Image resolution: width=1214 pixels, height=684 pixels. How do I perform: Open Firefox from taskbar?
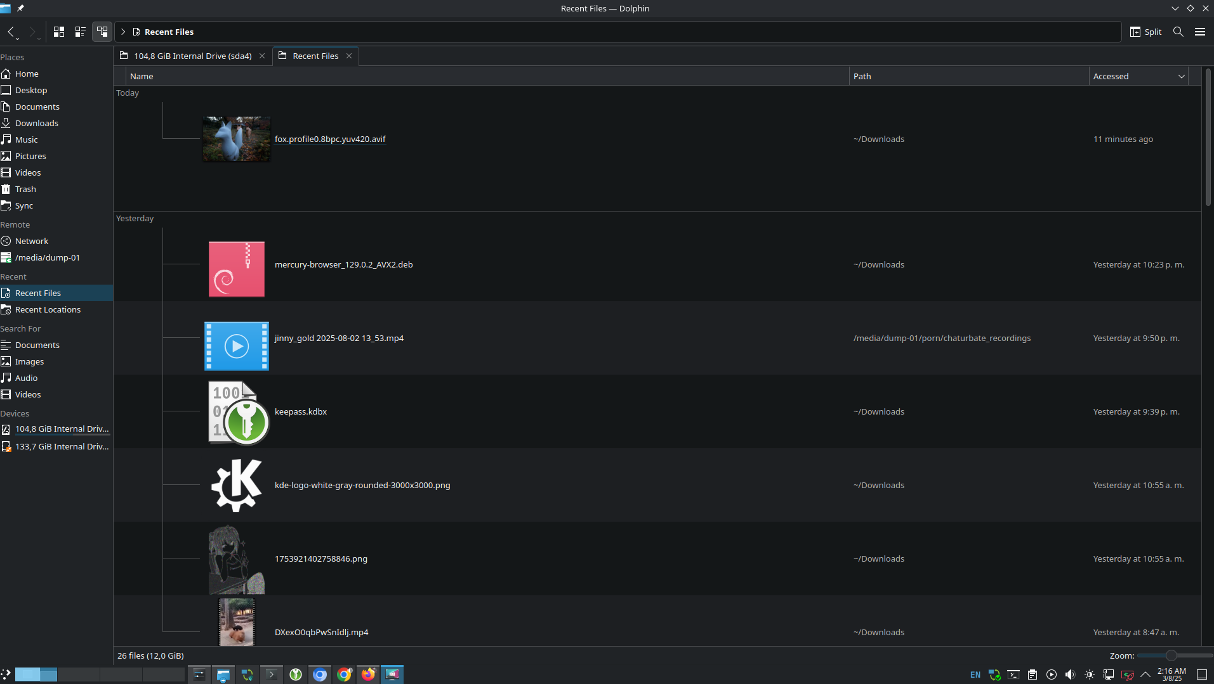point(368,674)
